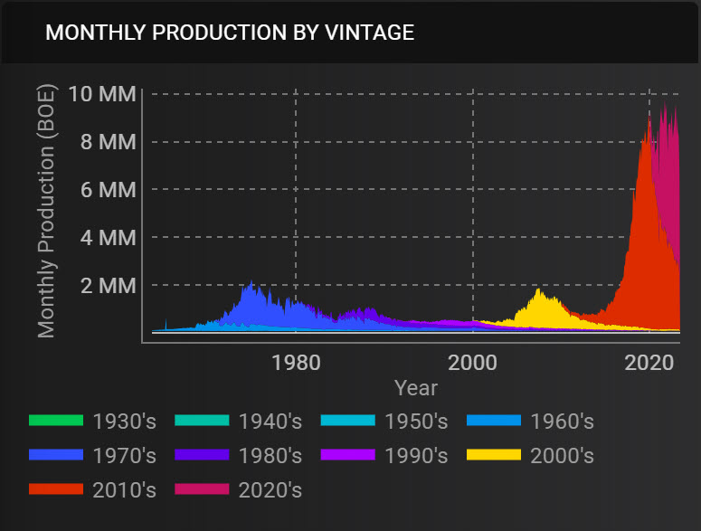
Task: Click the 1980's indigo legend swatch
Action: [x=202, y=455]
